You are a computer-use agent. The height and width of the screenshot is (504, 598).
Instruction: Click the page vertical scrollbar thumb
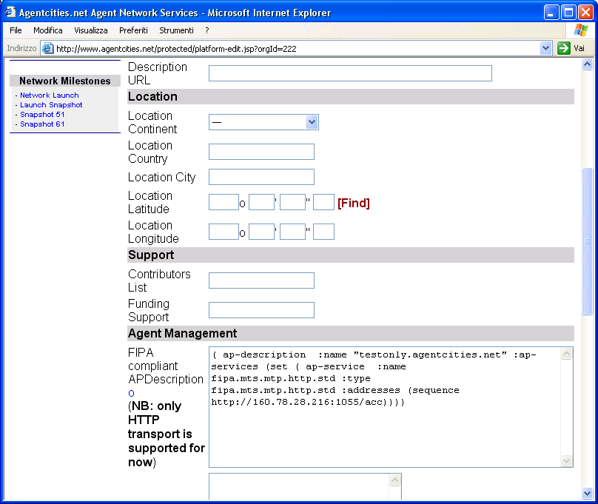[588, 241]
